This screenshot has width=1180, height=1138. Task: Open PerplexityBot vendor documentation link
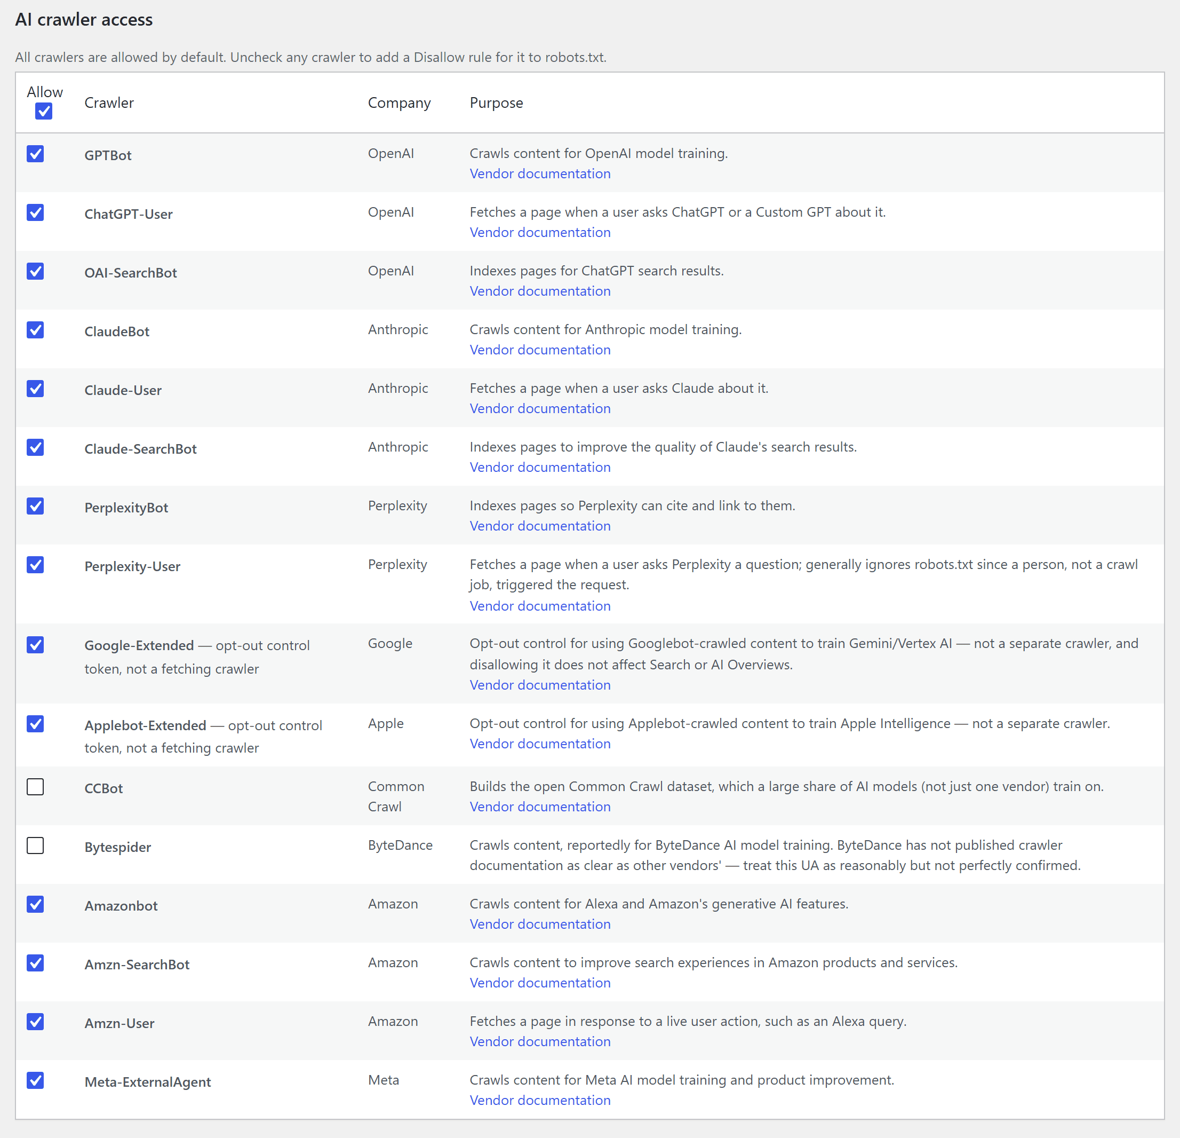pyautogui.click(x=540, y=526)
